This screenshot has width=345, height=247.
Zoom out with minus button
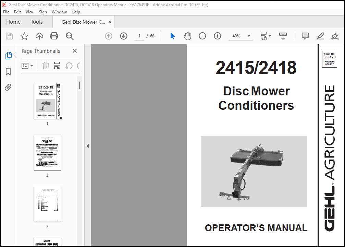coord(202,36)
